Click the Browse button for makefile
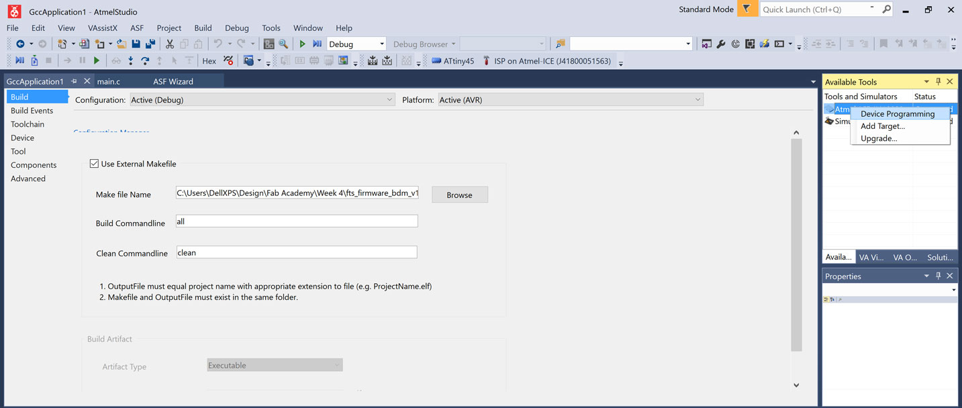Screen dimensions: 962x408 pos(460,195)
